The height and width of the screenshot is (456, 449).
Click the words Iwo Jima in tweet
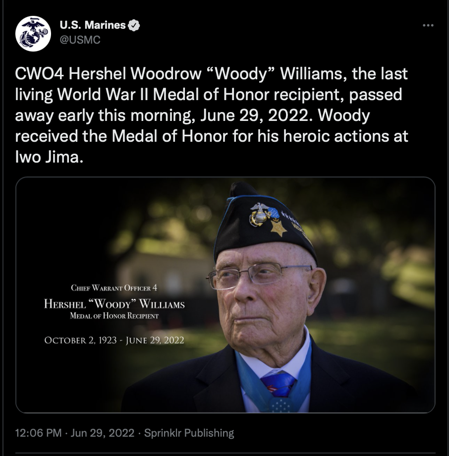(x=47, y=157)
